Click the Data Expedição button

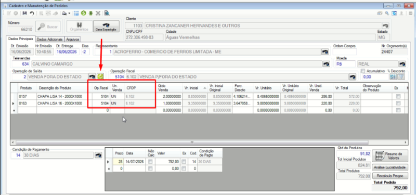106,27
